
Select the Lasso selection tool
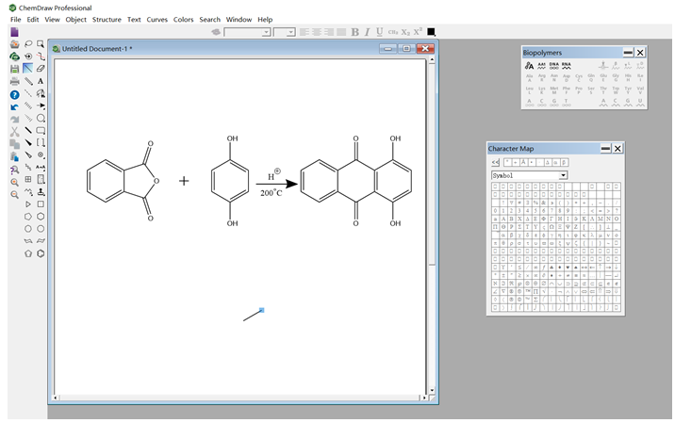tap(28, 44)
